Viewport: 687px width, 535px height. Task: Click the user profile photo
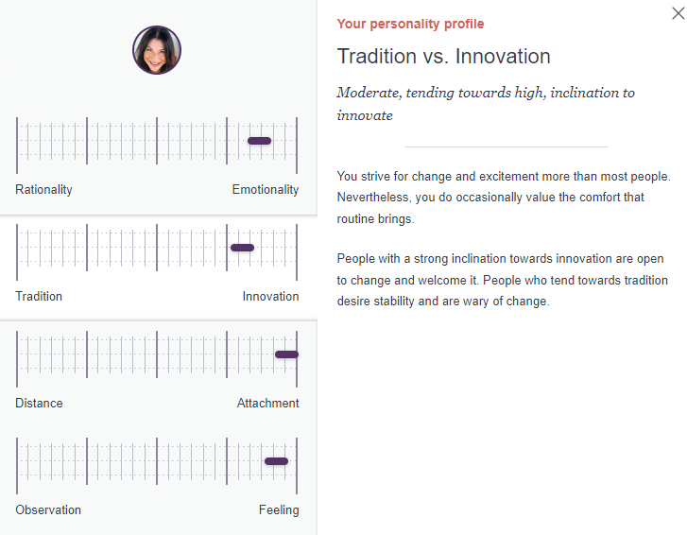[x=157, y=50]
